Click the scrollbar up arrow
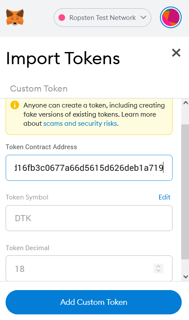 coord(186,103)
